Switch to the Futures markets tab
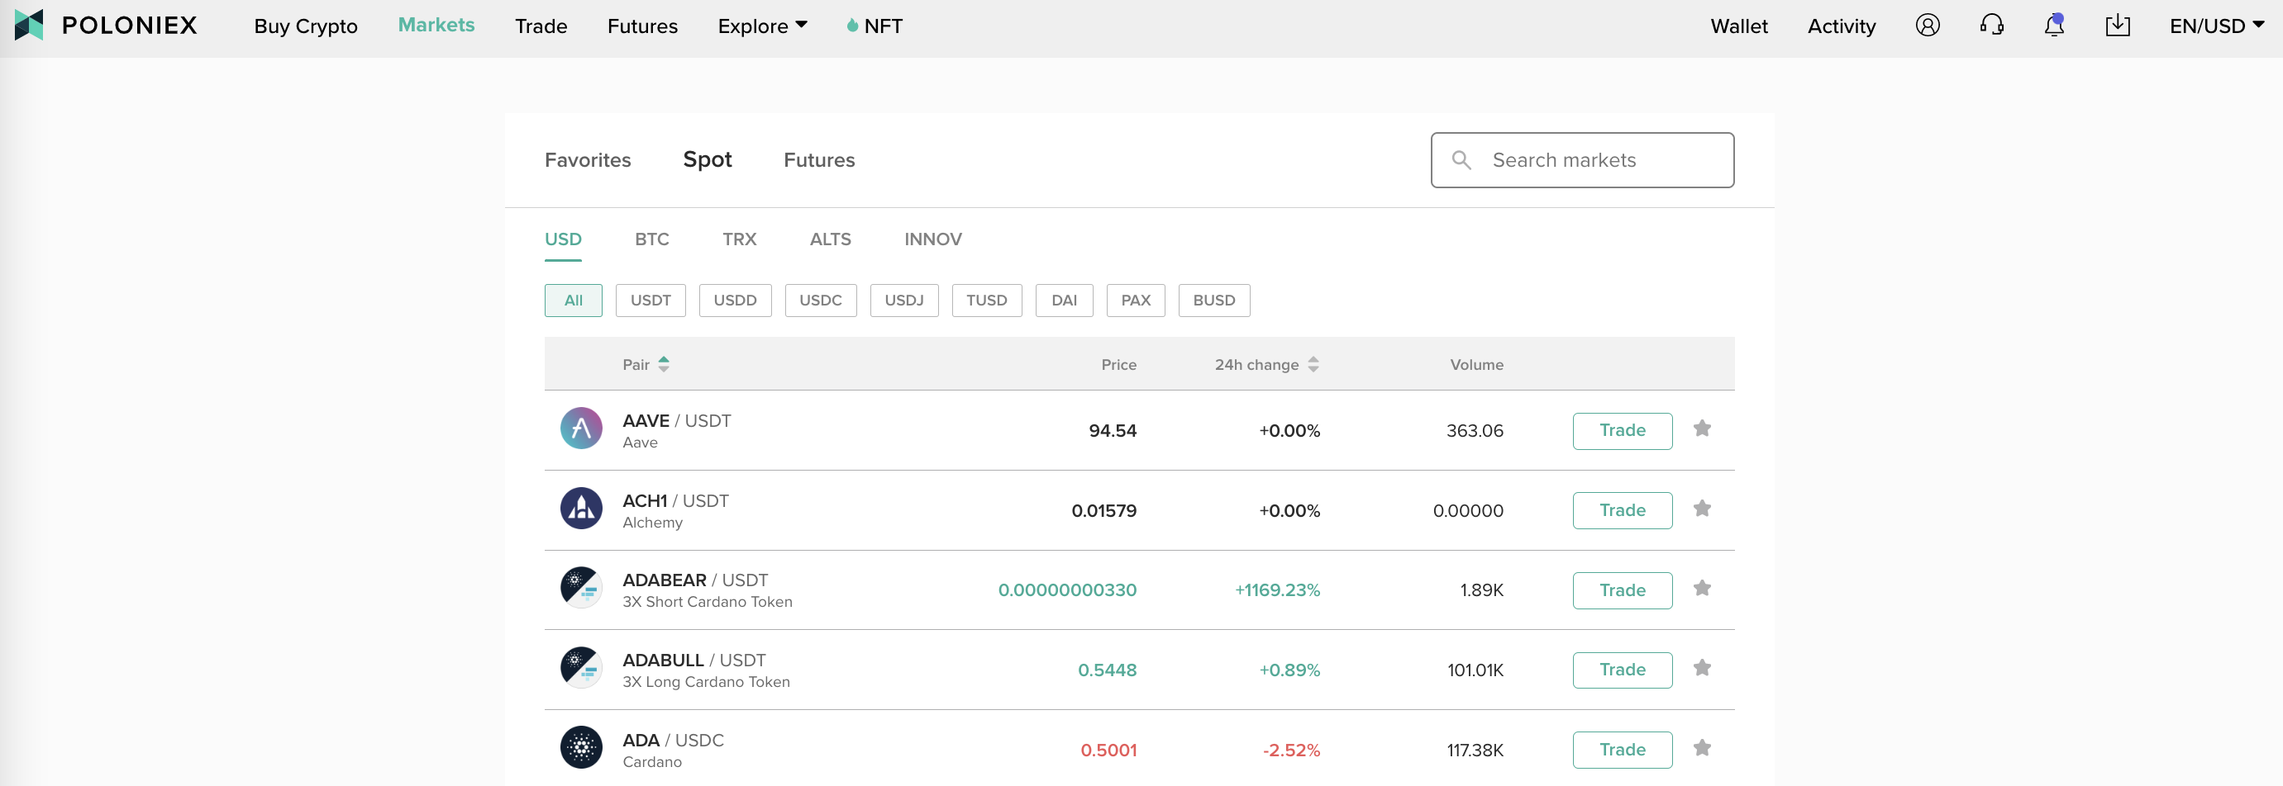 pyautogui.click(x=818, y=160)
